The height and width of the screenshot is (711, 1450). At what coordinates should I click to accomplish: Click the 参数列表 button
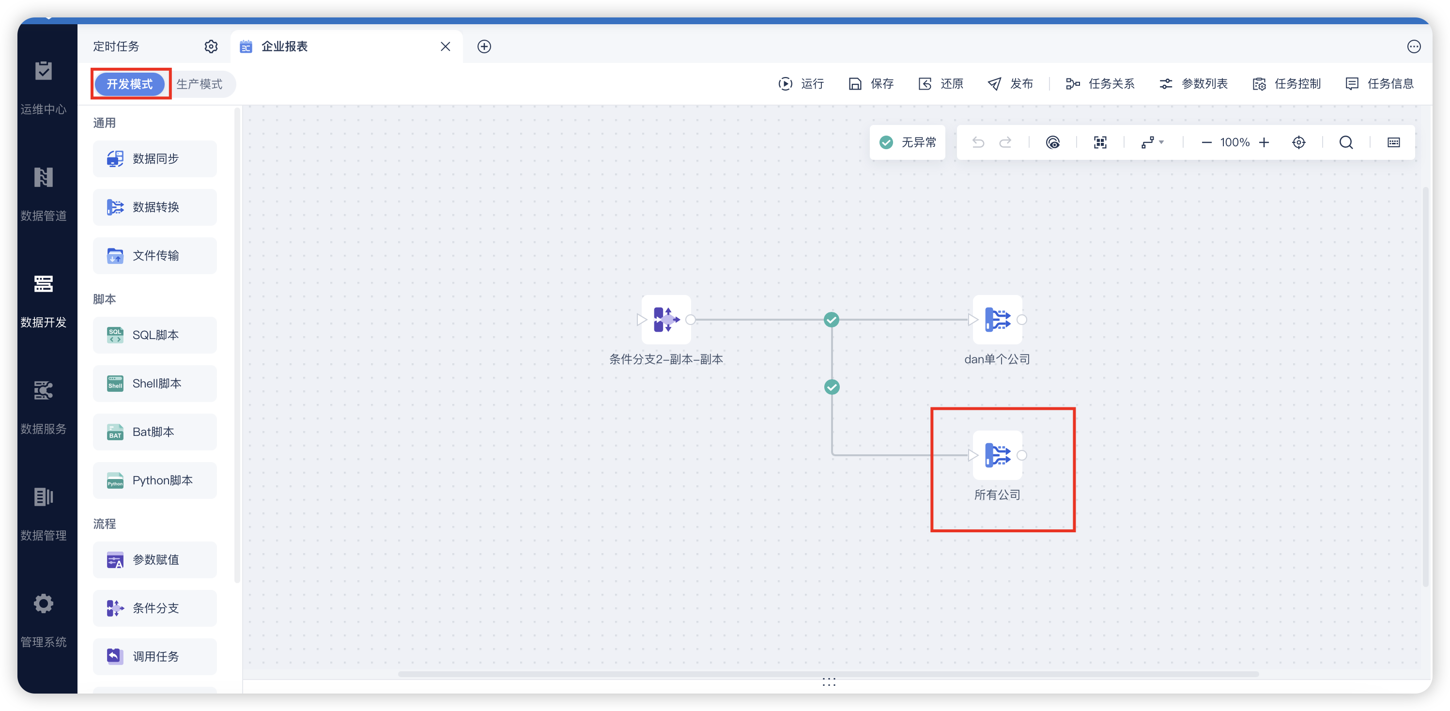[1193, 84]
